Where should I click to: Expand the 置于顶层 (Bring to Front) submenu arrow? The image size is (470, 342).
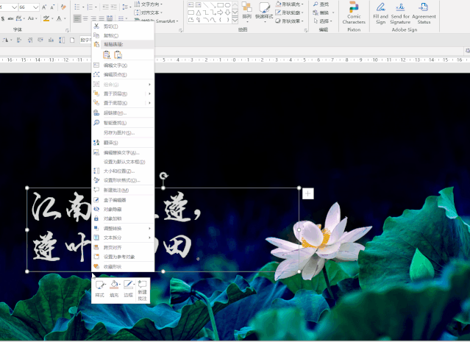149,94
